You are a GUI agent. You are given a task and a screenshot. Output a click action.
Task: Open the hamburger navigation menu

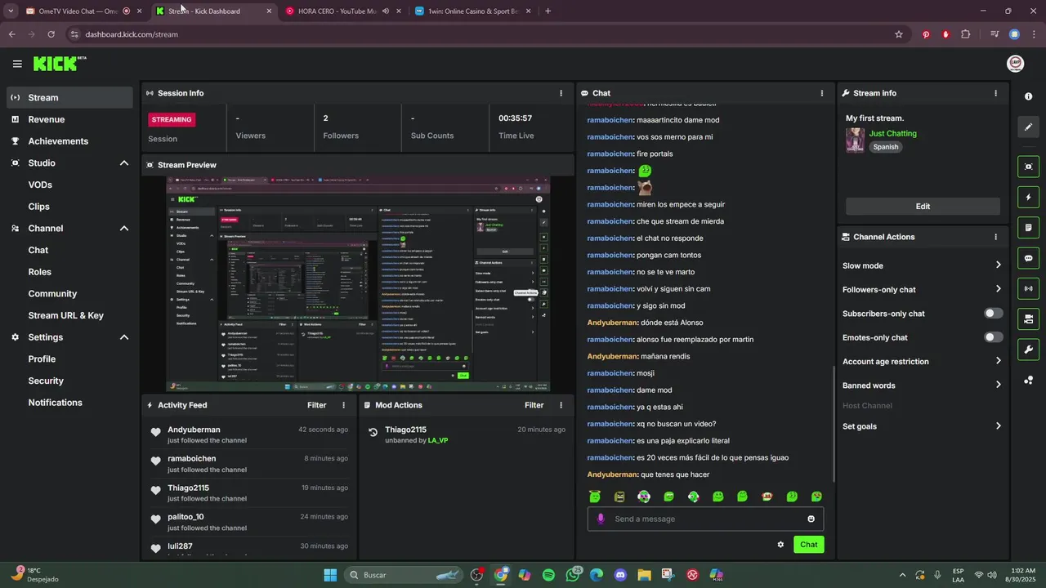pyautogui.click(x=17, y=64)
